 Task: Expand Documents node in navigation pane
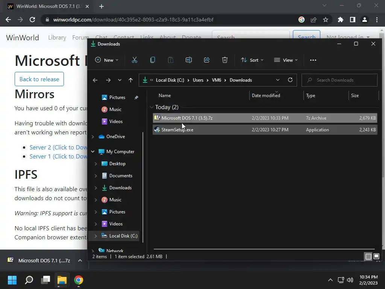[x=96, y=176]
